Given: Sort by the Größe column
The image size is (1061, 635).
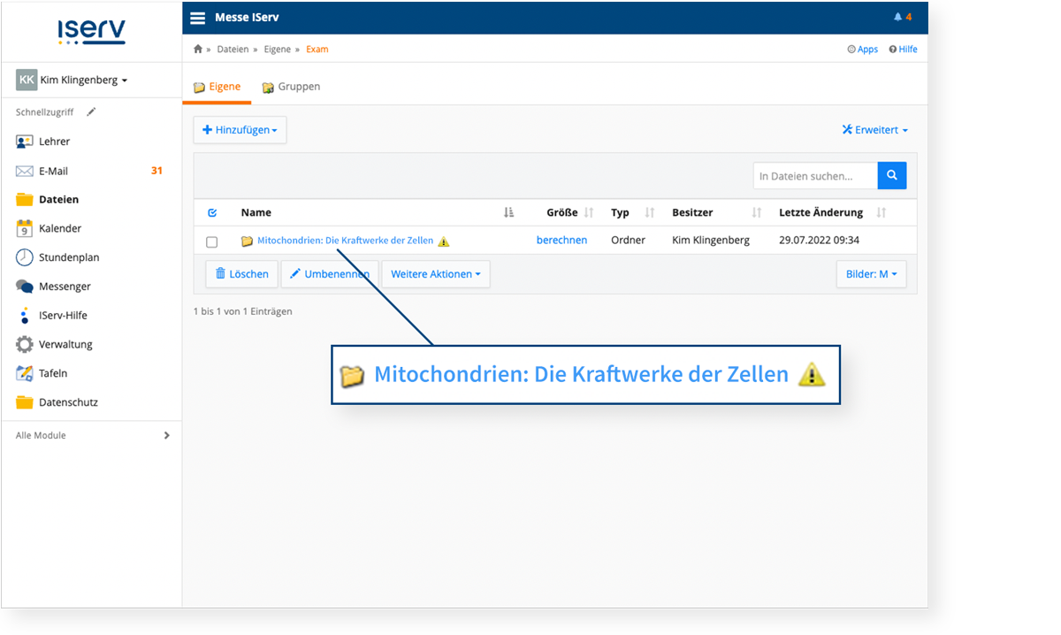Looking at the screenshot, I should tap(570, 212).
